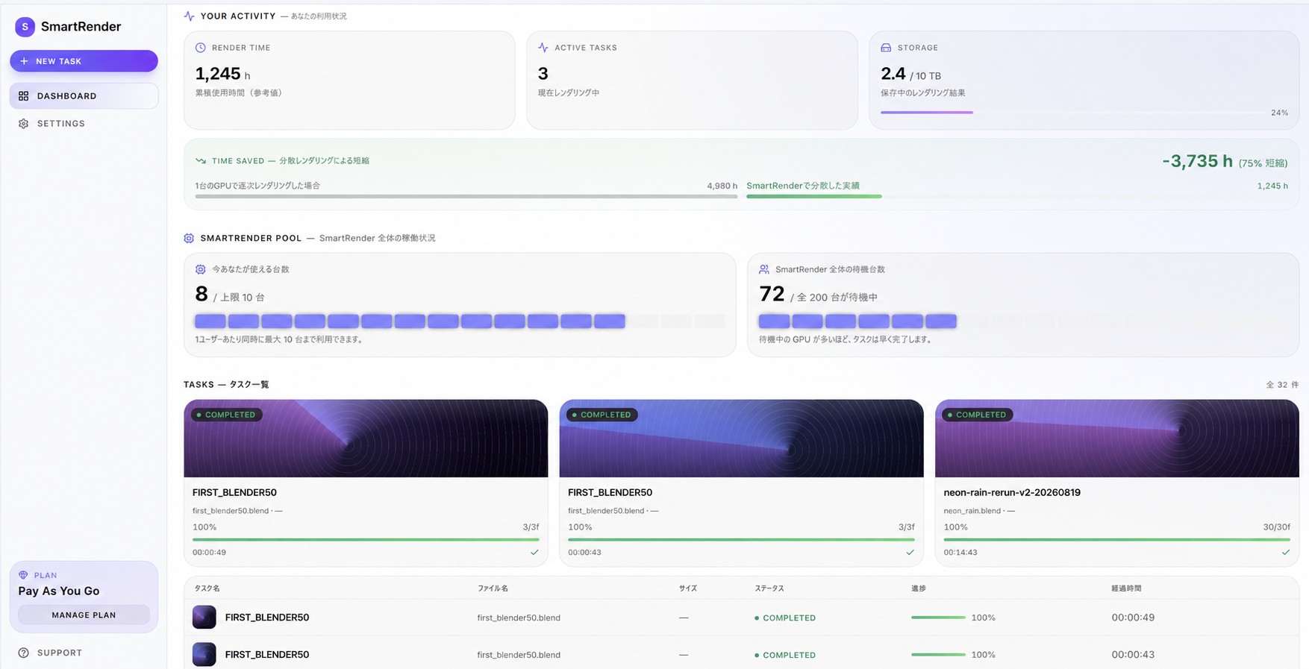Click the SmartRenderで分散した実績 label
The width and height of the screenshot is (1309, 669).
pos(803,186)
